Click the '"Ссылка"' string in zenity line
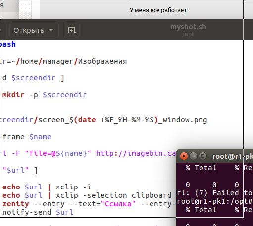This screenshot has width=253, height=226. click(x=118, y=204)
